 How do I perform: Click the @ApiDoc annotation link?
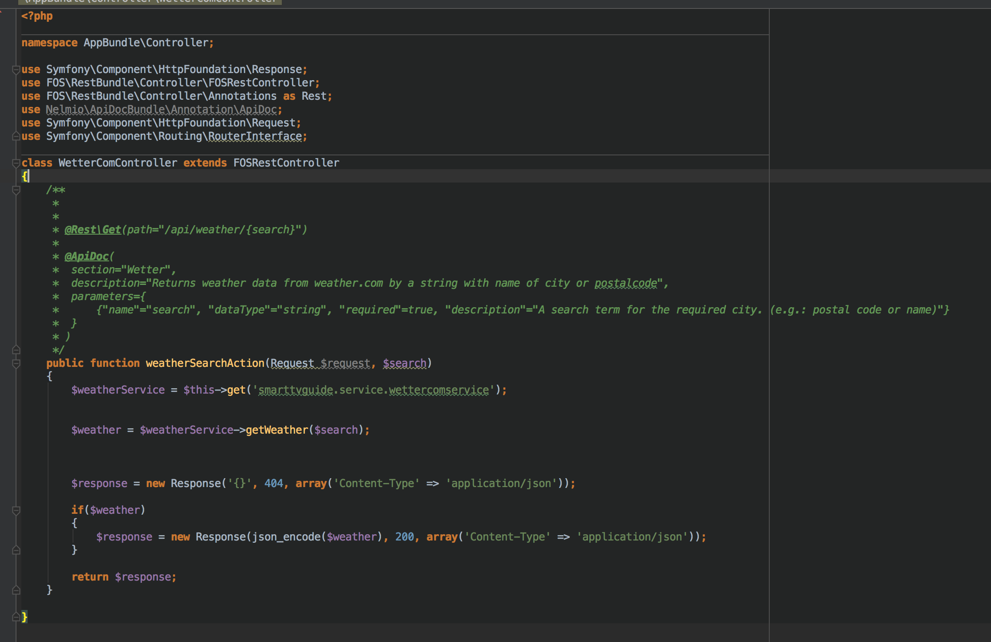pos(86,256)
